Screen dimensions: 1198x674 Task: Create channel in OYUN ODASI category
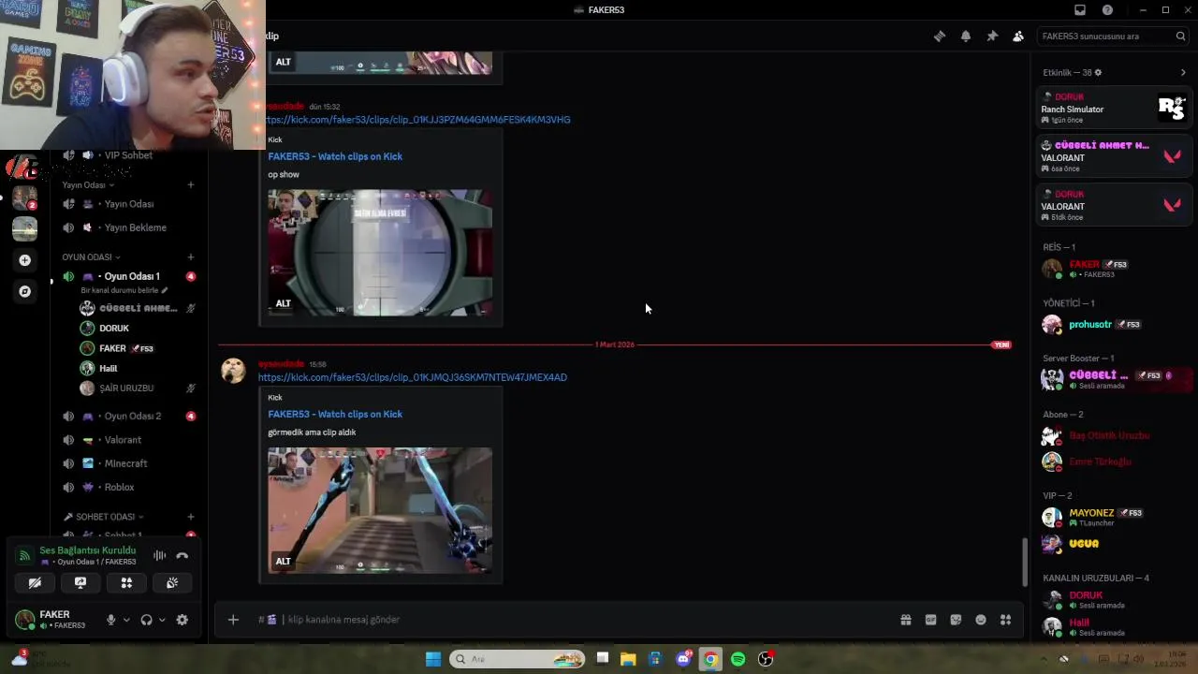[191, 257]
